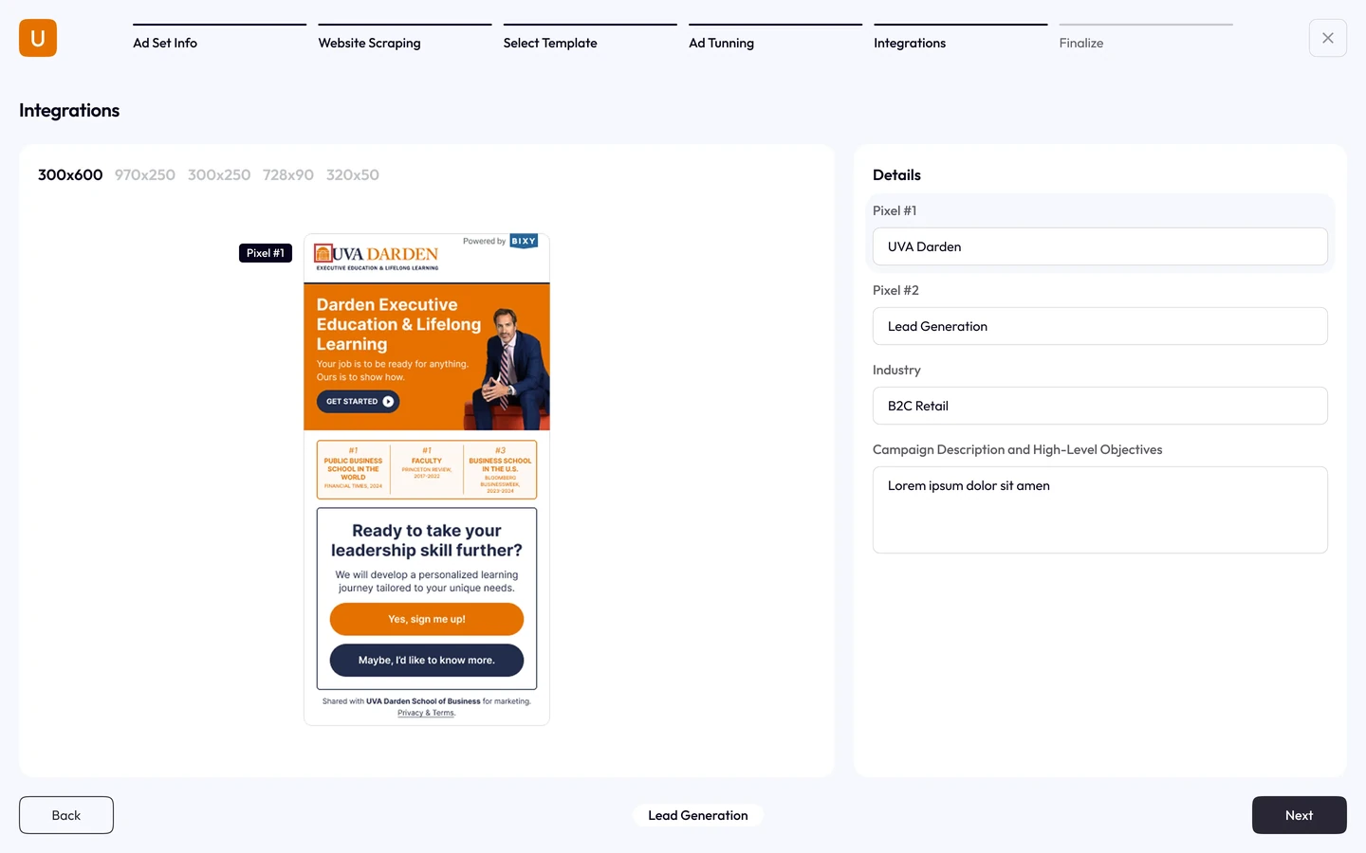Click the UVA Darden logo in ad preview

(x=377, y=256)
